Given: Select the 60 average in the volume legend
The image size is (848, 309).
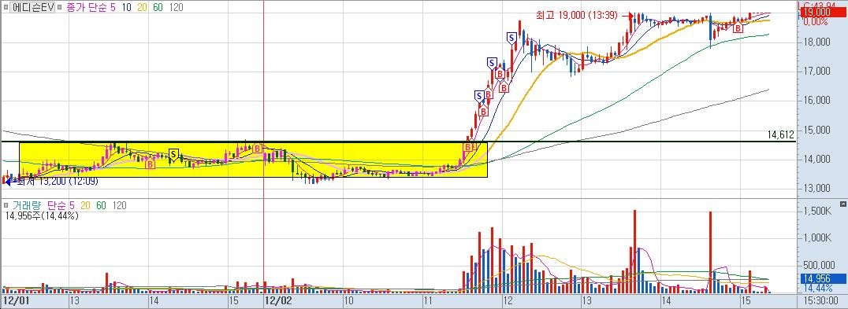Looking at the screenshot, I should 101,205.
